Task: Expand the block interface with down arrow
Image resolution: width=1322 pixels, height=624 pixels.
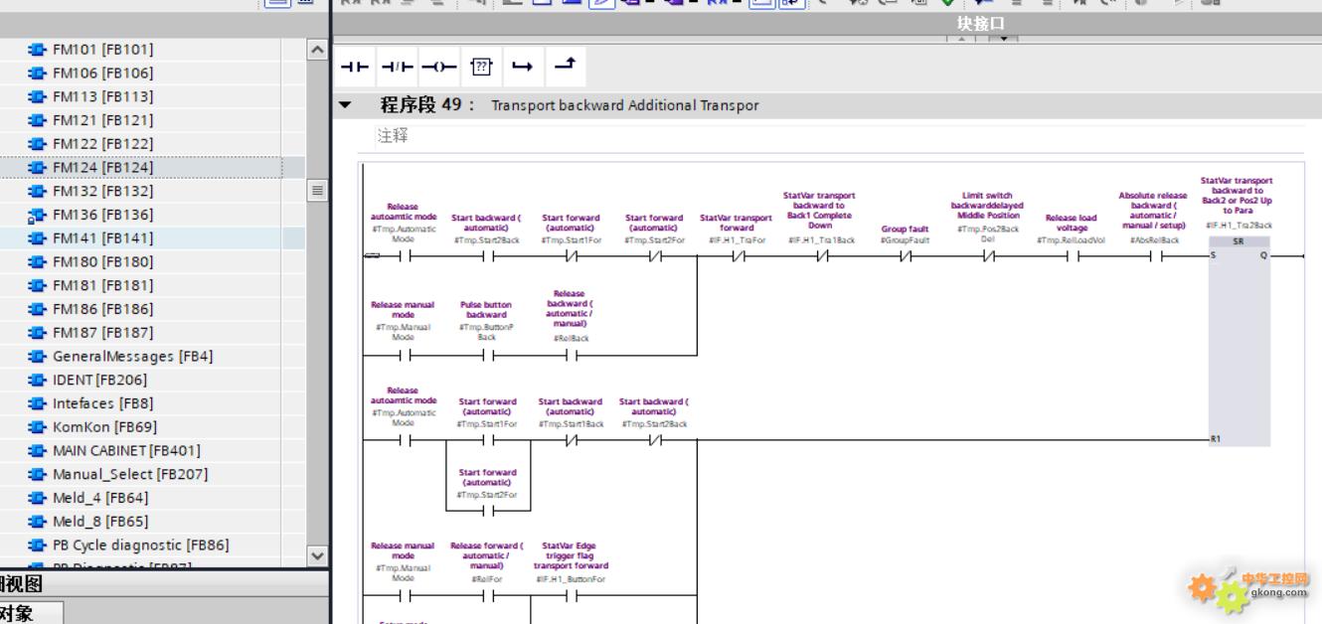Action: pyautogui.click(x=1003, y=39)
